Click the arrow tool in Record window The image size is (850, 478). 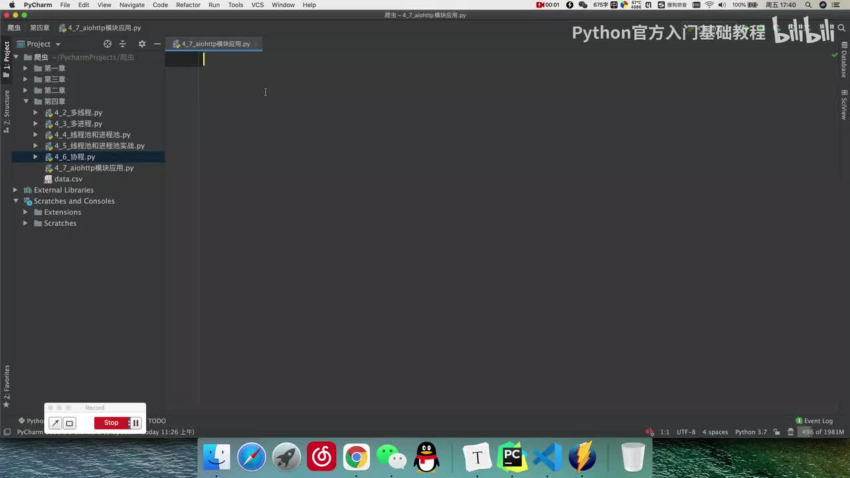coord(56,423)
